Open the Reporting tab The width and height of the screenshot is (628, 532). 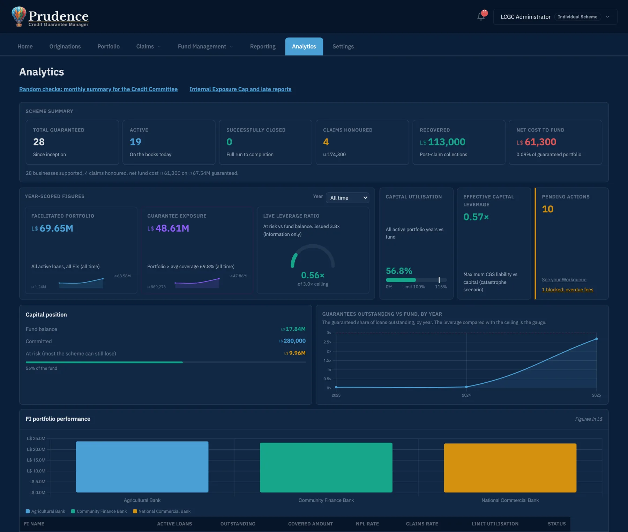point(263,46)
